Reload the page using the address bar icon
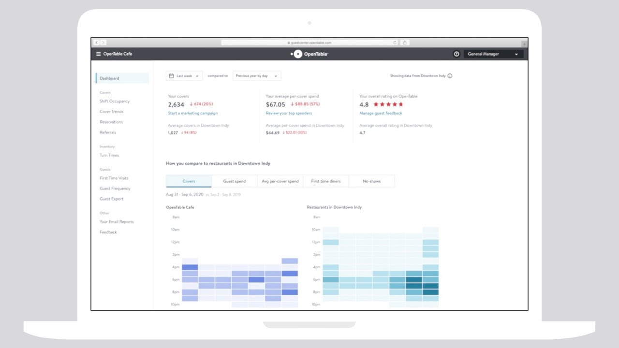The height and width of the screenshot is (348, 619). tap(395, 43)
